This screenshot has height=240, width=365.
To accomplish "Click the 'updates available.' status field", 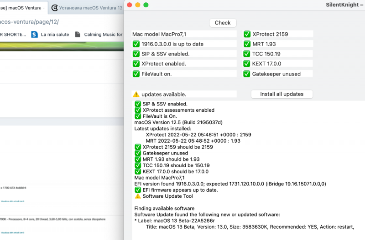I will click(184, 95).
